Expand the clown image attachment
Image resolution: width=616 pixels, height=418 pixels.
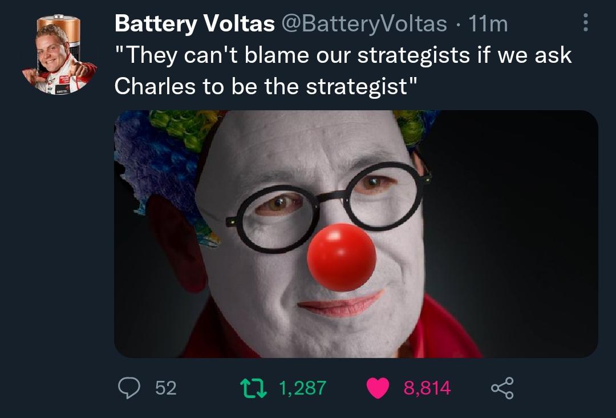pyautogui.click(x=356, y=234)
